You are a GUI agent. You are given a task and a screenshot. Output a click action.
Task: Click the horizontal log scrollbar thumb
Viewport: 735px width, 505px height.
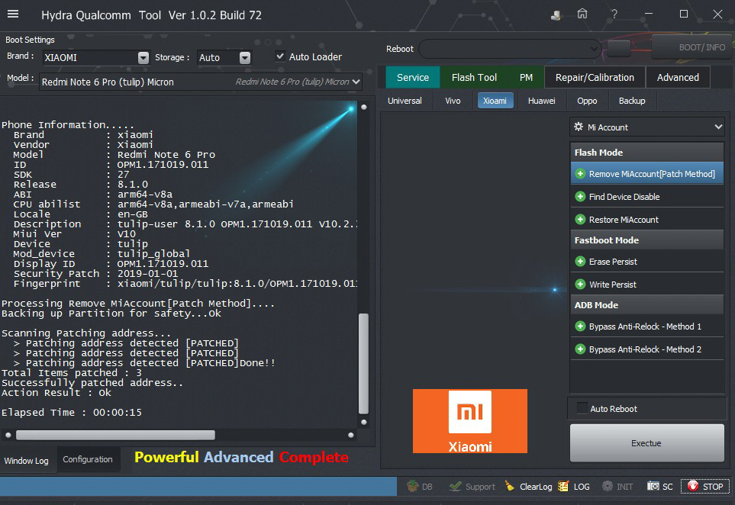click(114, 435)
